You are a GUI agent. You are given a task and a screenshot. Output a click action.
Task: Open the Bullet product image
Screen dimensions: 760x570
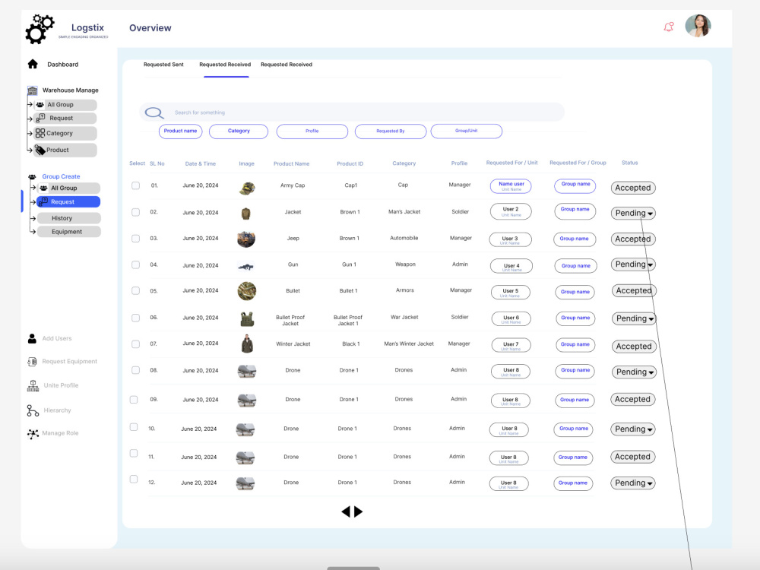247,291
